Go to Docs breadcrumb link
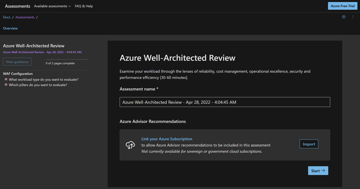360x189 pixels. point(6,17)
